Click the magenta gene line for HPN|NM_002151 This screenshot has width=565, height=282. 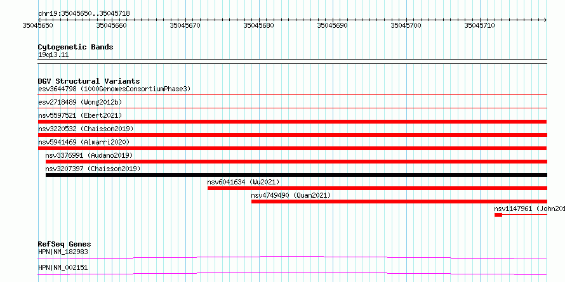[292, 273]
